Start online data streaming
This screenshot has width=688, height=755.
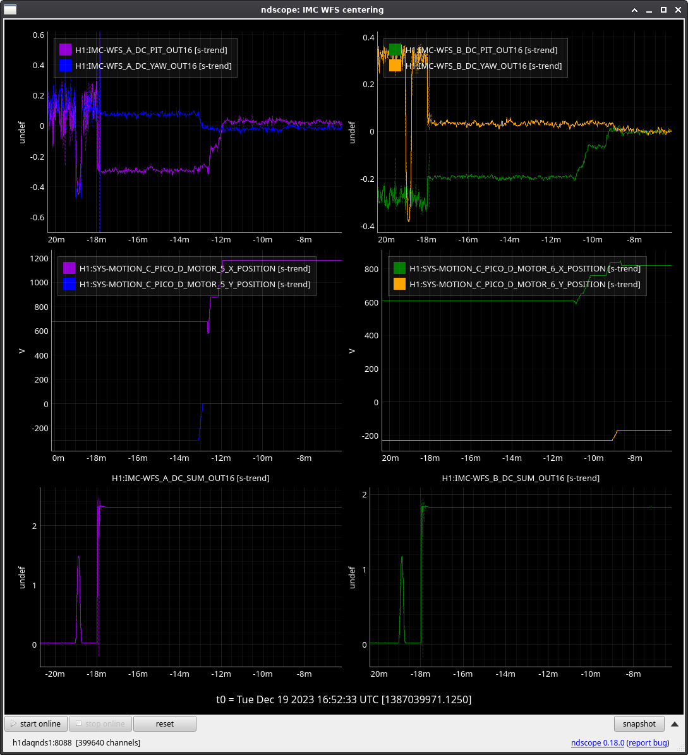point(35,723)
